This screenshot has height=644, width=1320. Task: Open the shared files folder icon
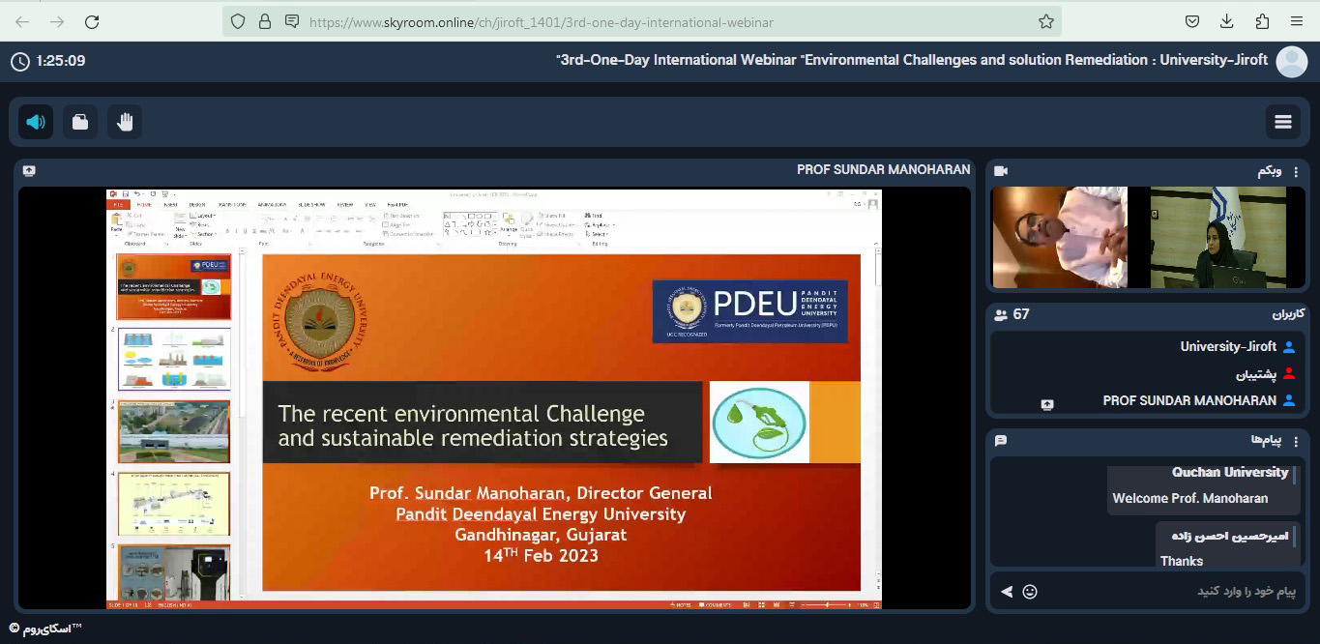[80, 122]
